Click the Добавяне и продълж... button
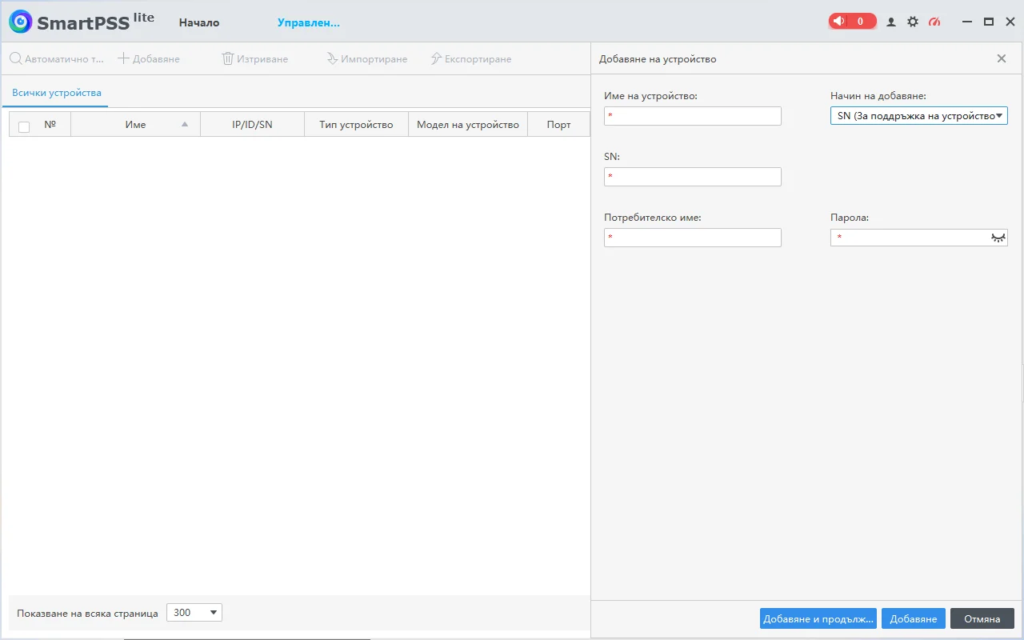 click(818, 618)
